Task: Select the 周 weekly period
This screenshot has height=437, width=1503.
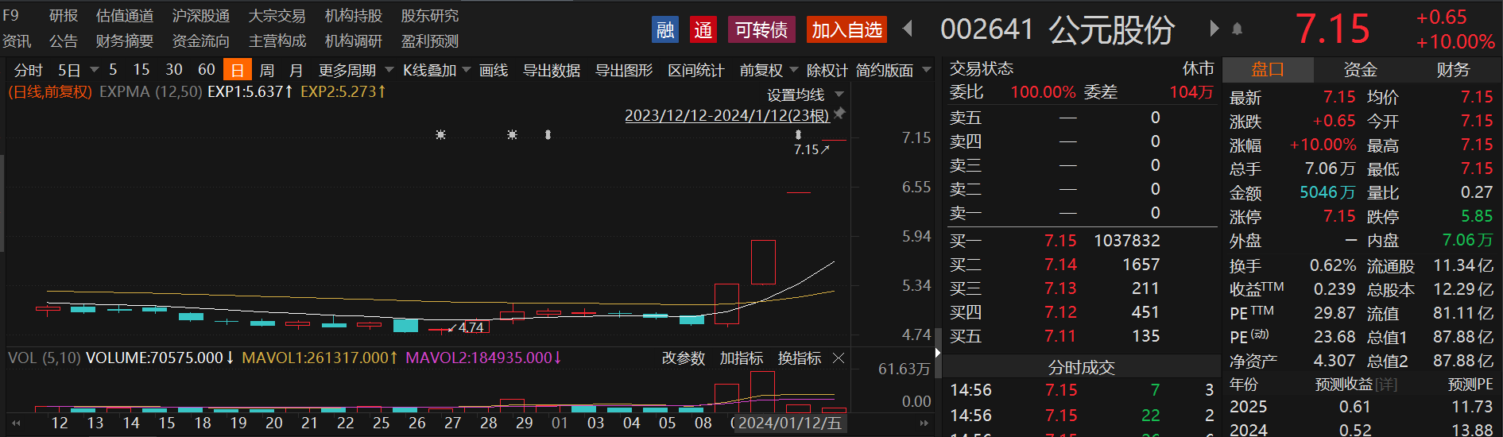Action: 267,70
